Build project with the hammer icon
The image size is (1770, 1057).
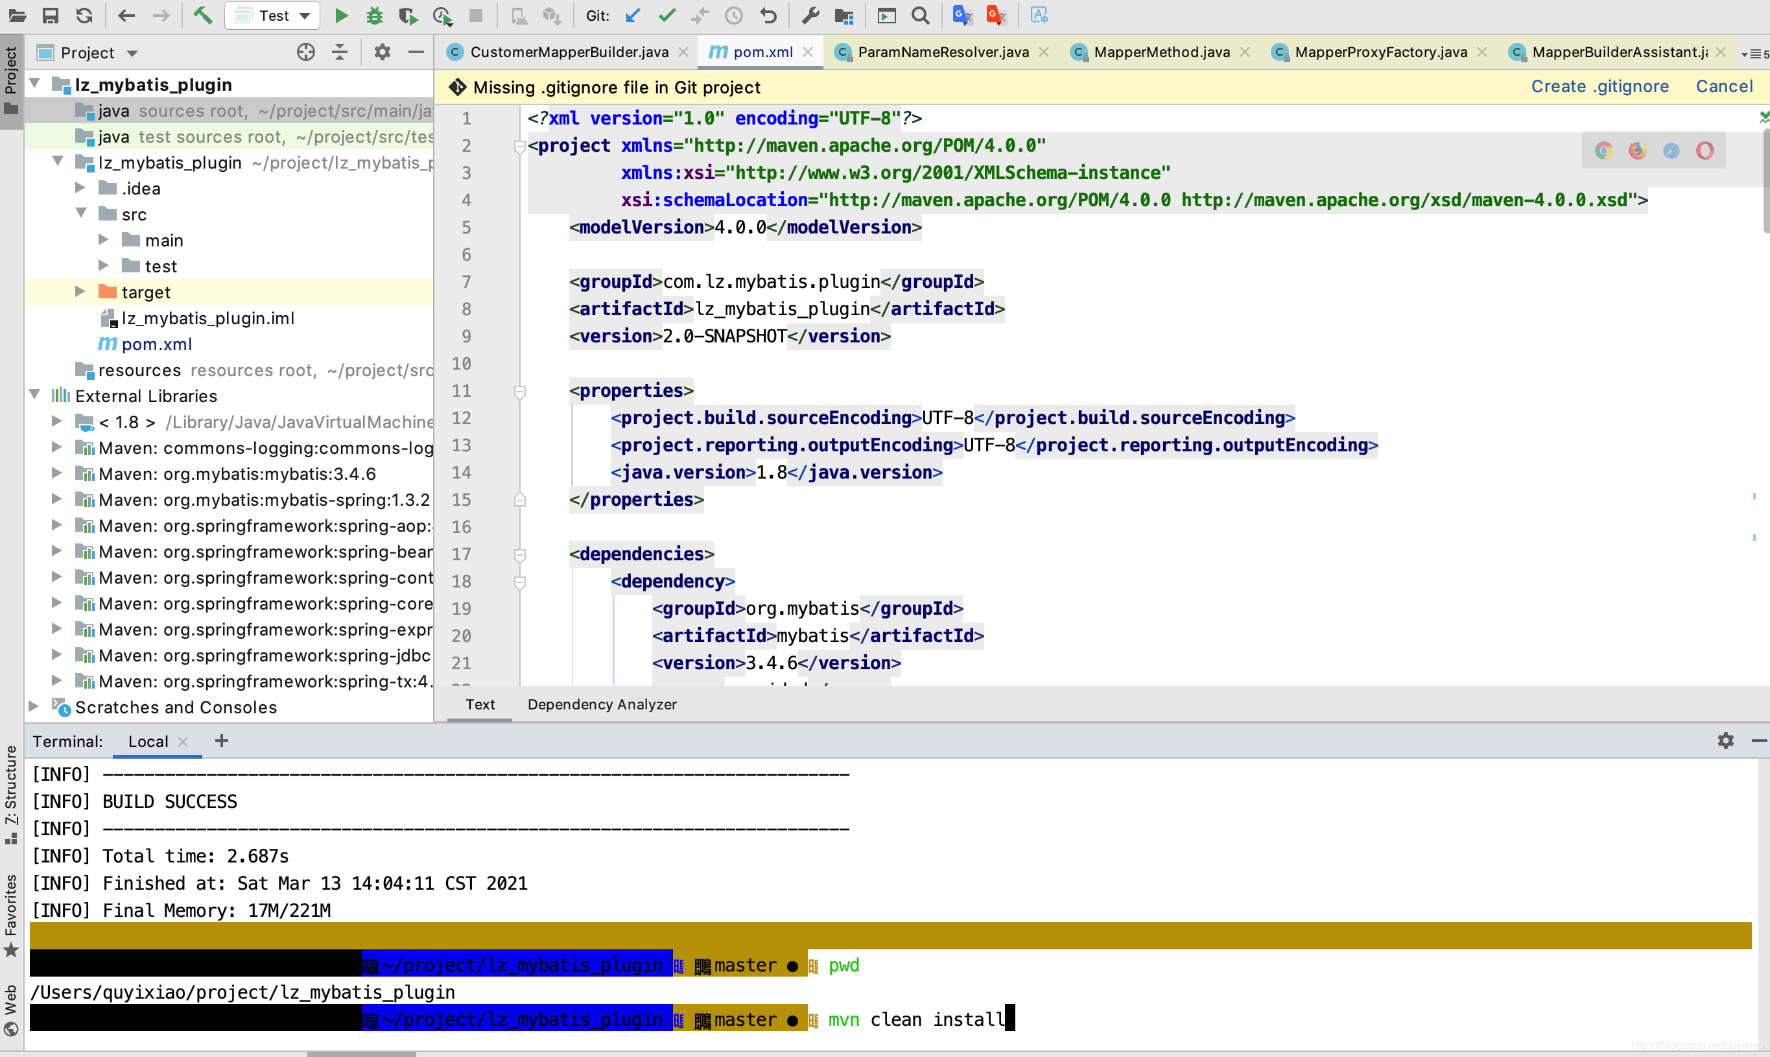[x=203, y=15]
